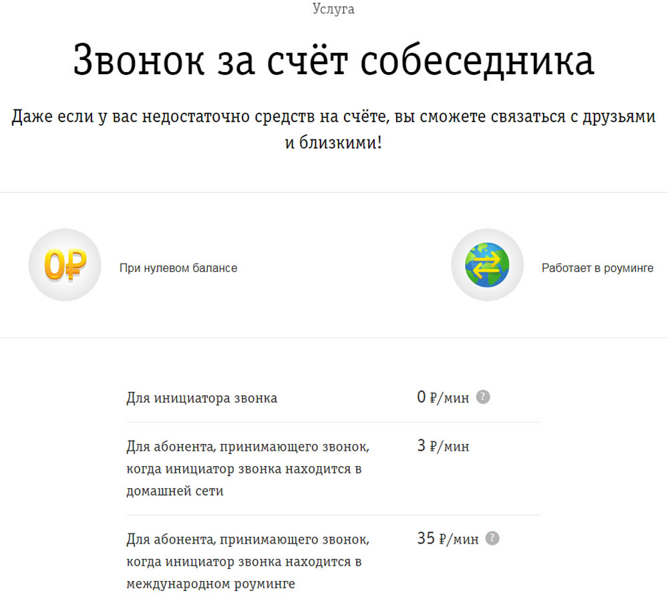This screenshot has width=668, height=601.
Task: Click the row label "Для инициатора звонка"
Action: click(x=202, y=398)
